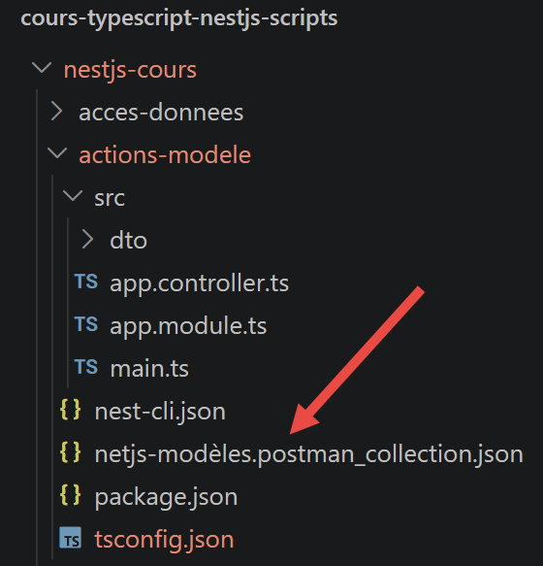
Task: Select the nest-cli.json file
Action: [x=160, y=412]
